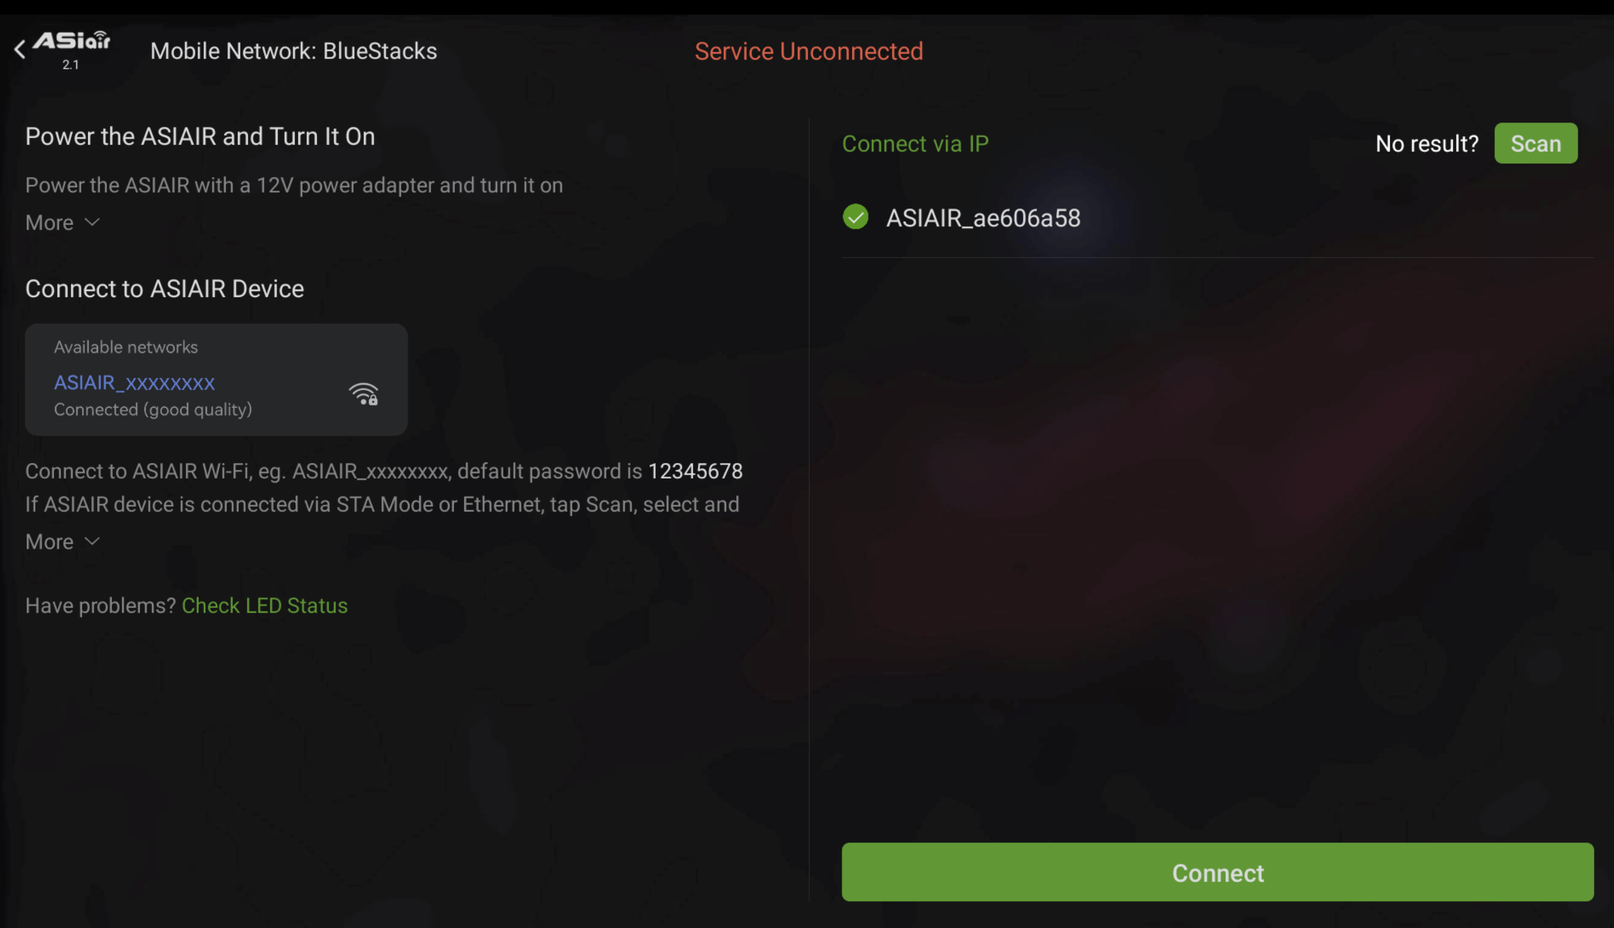Image resolution: width=1614 pixels, height=928 pixels.
Task: Click the default password 12345678
Action: pos(695,471)
